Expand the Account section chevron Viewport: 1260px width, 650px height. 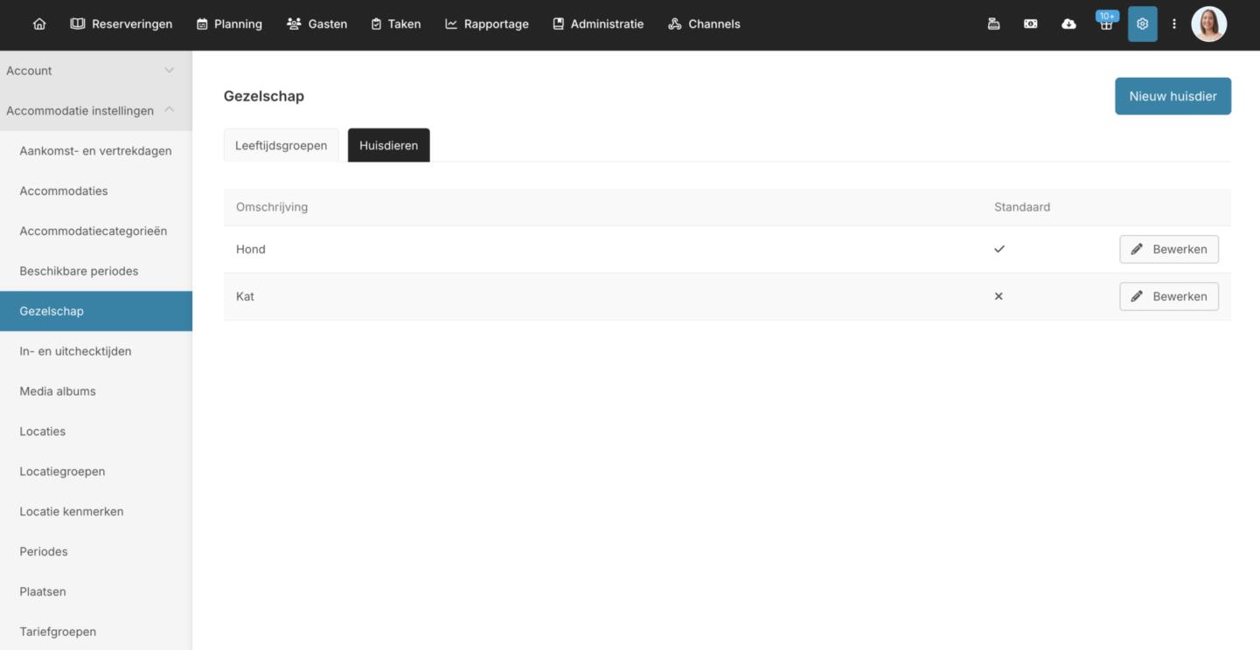click(169, 71)
